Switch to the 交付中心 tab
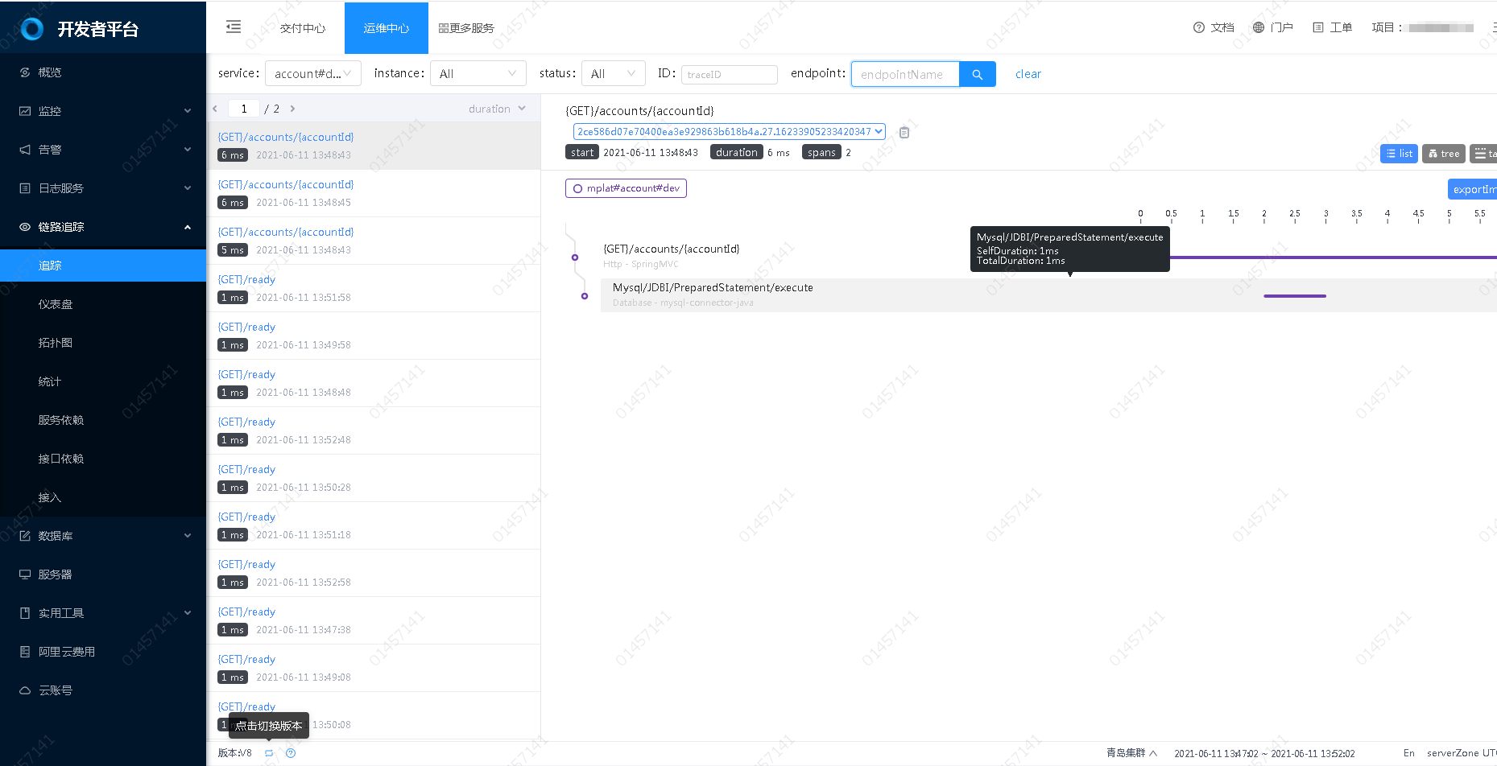Viewport: 1497px width, 766px height. pos(303,28)
